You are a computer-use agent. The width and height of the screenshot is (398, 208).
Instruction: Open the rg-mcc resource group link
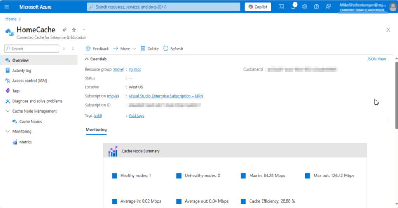(135, 69)
